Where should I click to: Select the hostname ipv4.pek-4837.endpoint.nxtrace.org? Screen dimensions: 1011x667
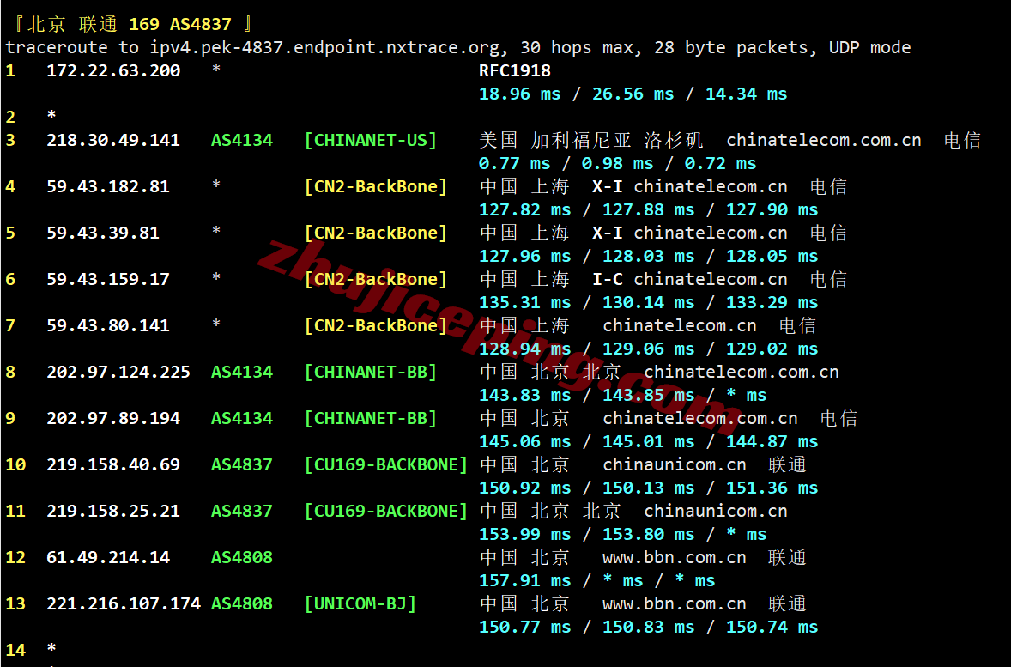tap(325, 48)
